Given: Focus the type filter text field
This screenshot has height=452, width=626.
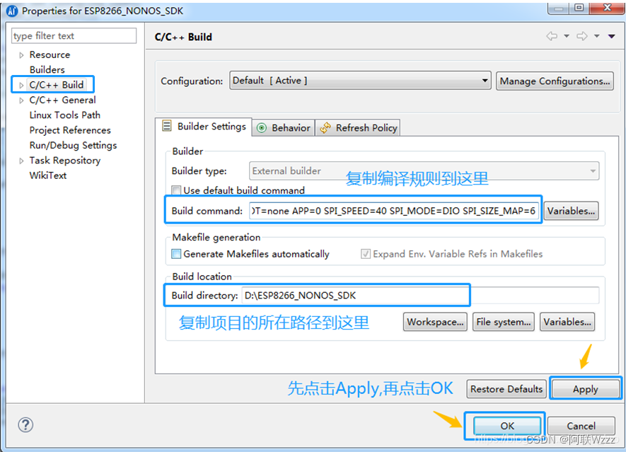Looking at the screenshot, I should pyautogui.click(x=74, y=35).
